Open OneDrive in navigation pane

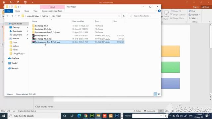click(x=15, y=59)
